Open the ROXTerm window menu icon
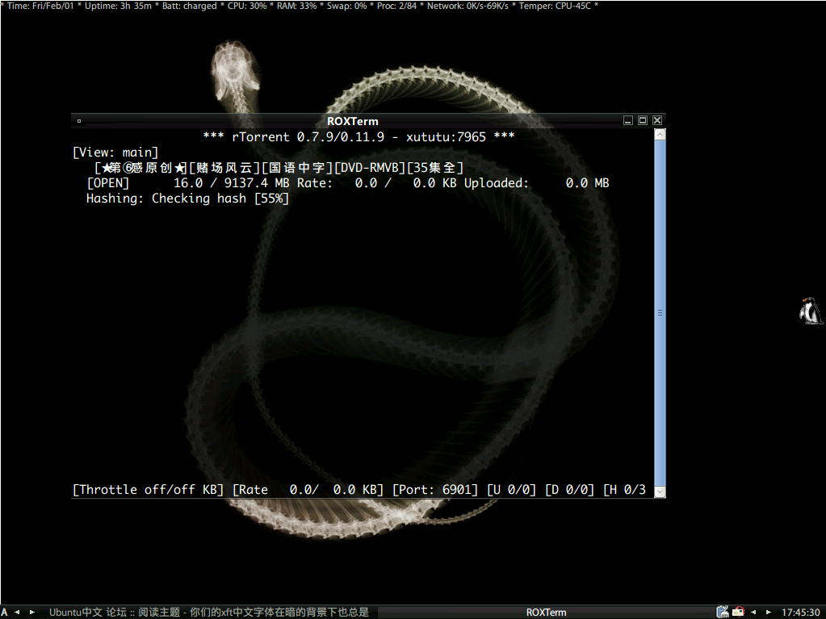 [x=79, y=121]
